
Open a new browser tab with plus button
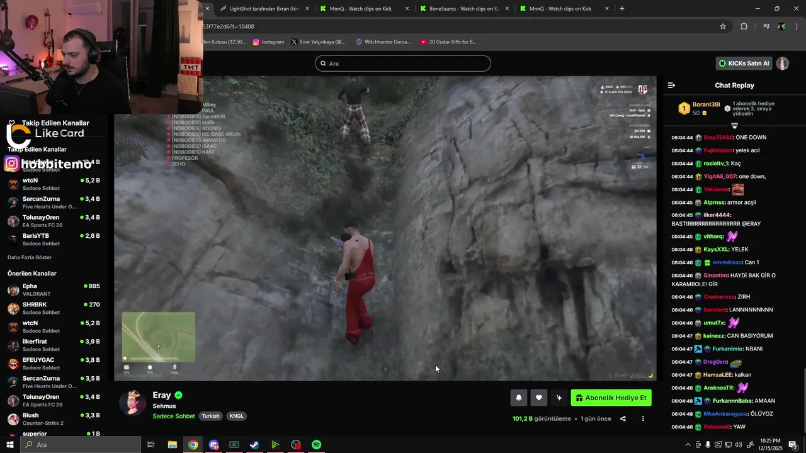tap(622, 9)
